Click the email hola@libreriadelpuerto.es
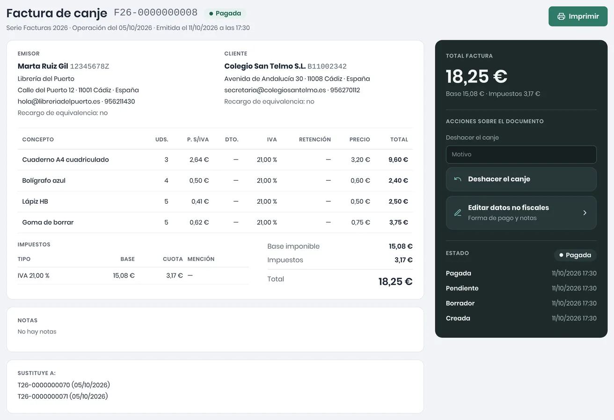This screenshot has height=420, width=614. (x=59, y=102)
